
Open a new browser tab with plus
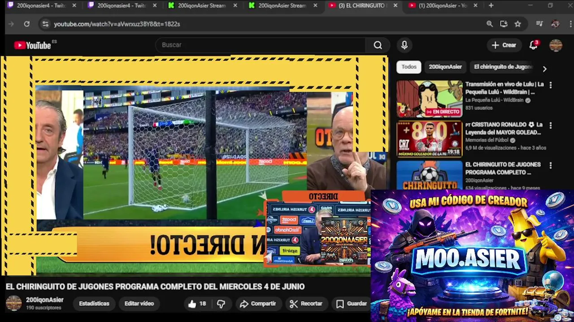click(x=491, y=5)
